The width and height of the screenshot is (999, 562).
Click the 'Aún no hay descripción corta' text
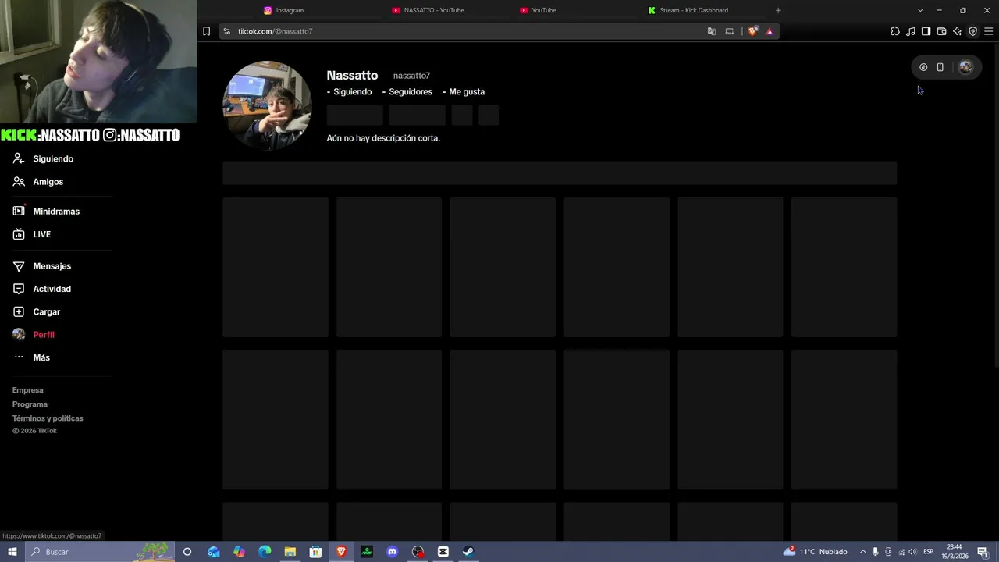[383, 138]
